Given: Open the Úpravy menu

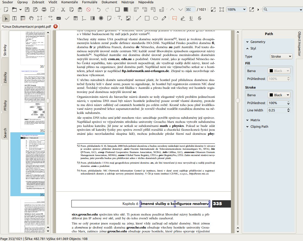Looking at the screenshot, I should pyautogui.click(x=22, y=2).
